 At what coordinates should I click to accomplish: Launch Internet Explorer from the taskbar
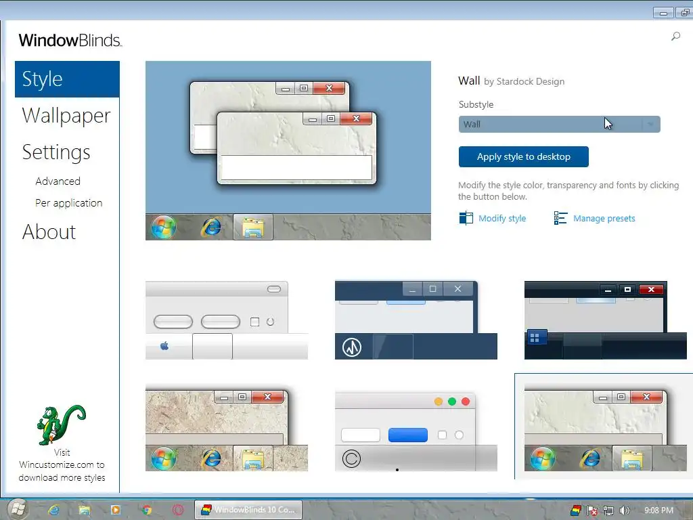[x=53, y=510]
